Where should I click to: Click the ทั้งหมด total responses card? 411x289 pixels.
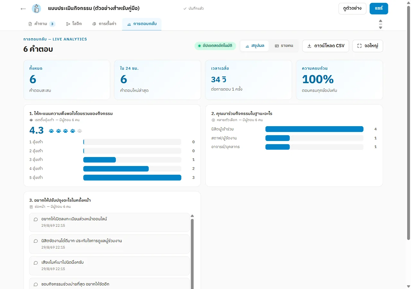[67, 80]
